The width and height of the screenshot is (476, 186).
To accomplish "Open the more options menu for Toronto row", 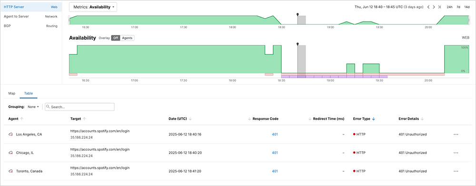I will point(456,171).
